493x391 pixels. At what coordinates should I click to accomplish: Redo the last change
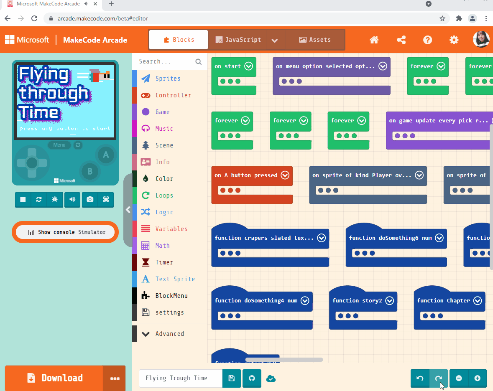tap(439, 378)
